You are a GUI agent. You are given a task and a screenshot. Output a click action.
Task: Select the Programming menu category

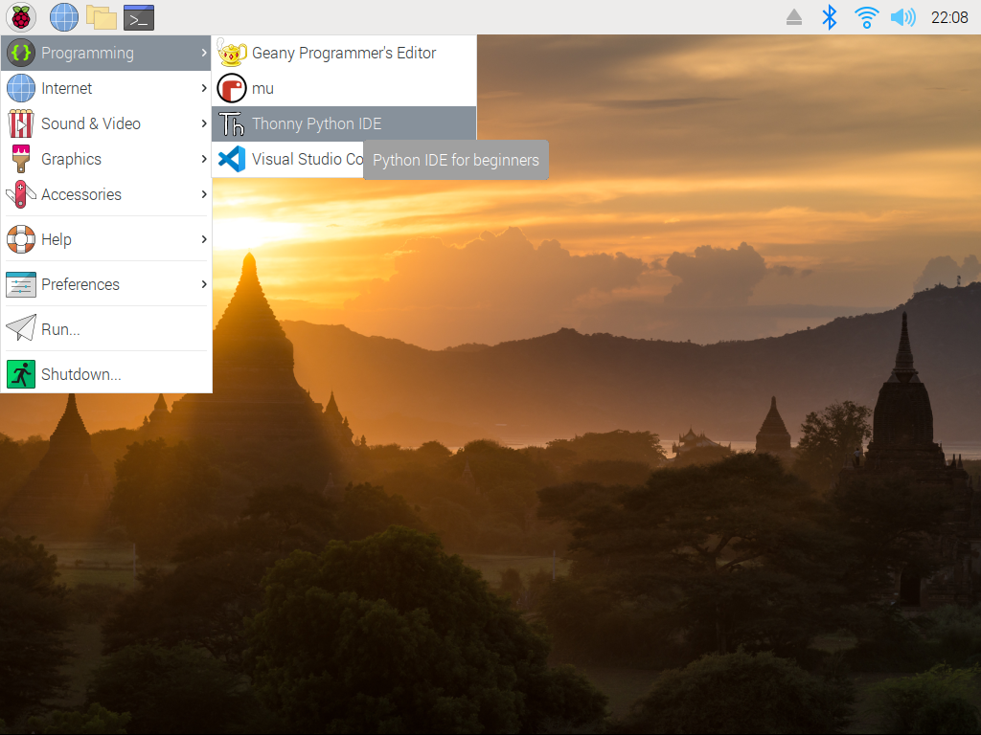pyautogui.click(x=106, y=54)
